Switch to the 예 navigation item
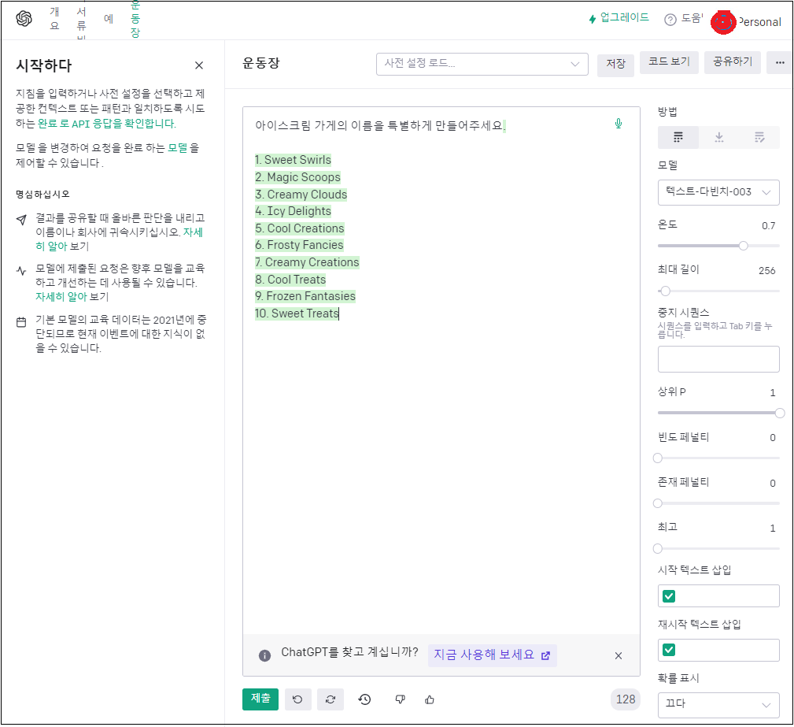This screenshot has height=727, width=794. 108,18
